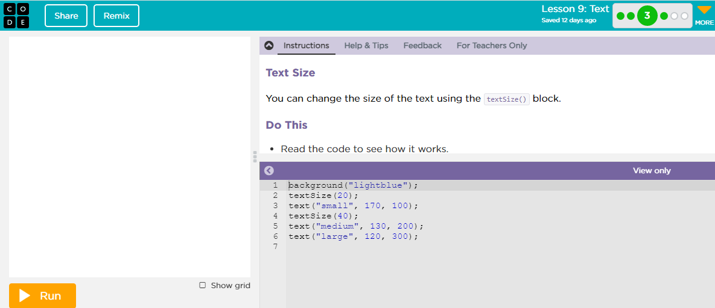The width and height of the screenshot is (715, 308).
Task: Select the For Teachers Only tab
Action: 492,46
